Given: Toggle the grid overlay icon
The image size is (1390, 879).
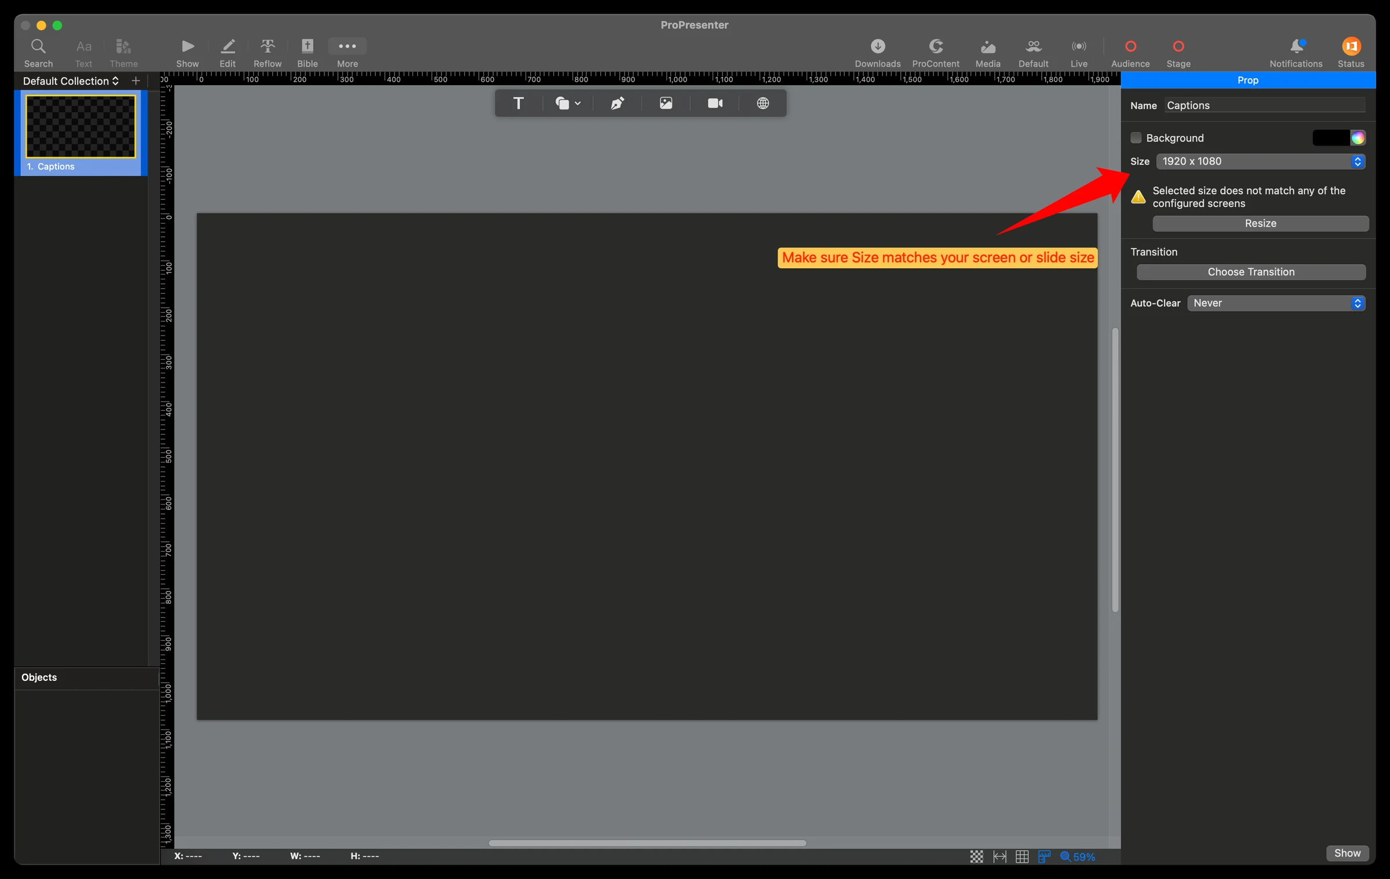Looking at the screenshot, I should point(1022,856).
